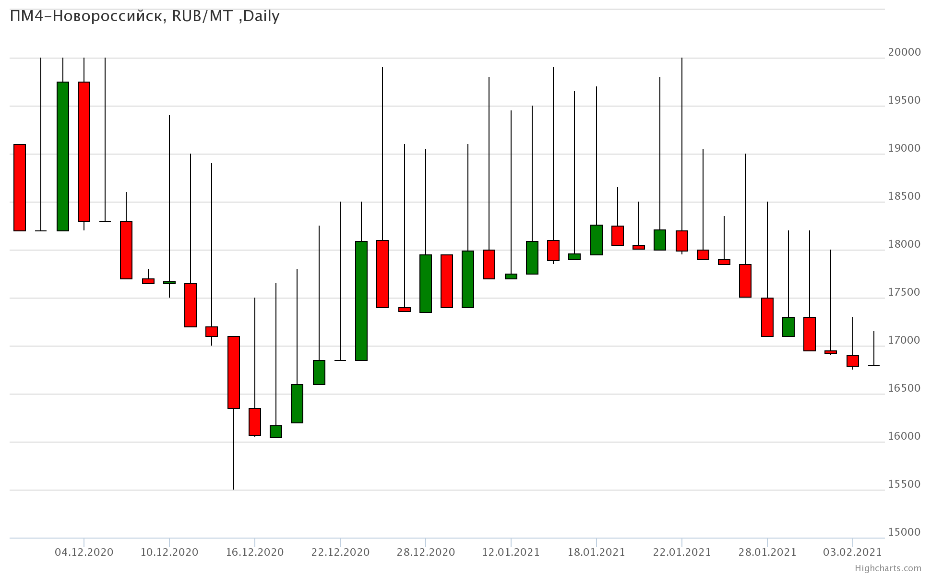Click the 04.12.2020 x-axis date label
Viewport: 931px width, 576px height.
[x=84, y=552]
